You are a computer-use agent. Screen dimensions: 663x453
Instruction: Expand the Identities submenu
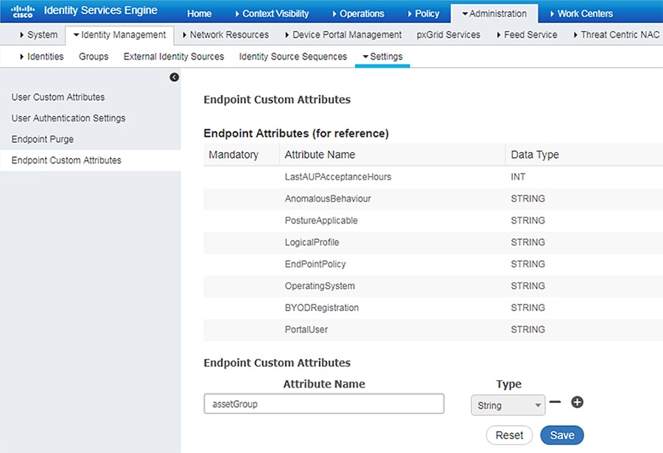pyautogui.click(x=41, y=57)
